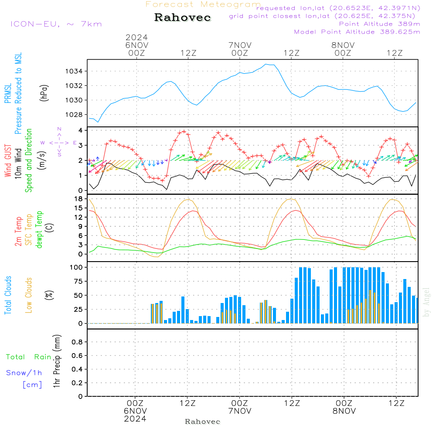Select the red "Wind GUST" label
The width and height of the screenshot is (436, 436).
tap(8, 160)
